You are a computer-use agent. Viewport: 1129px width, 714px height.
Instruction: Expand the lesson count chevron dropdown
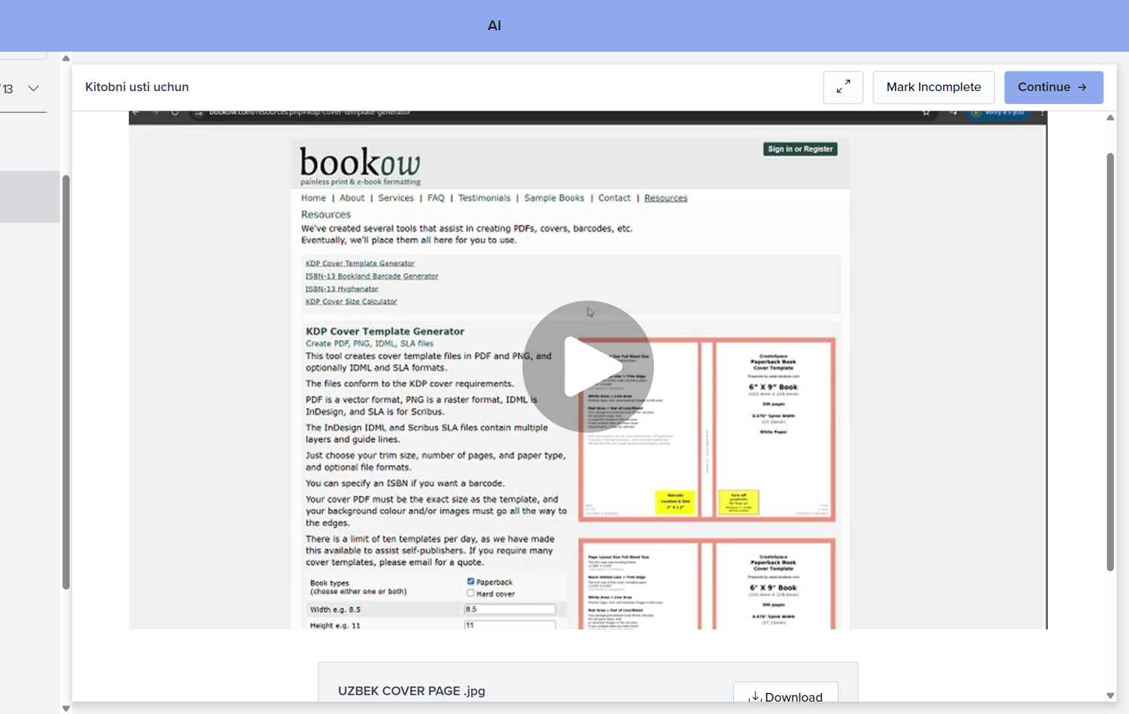34,88
